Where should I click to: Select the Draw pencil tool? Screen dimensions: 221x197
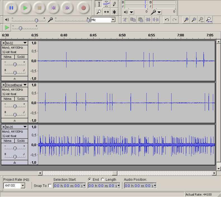click(x=114, y=4)
